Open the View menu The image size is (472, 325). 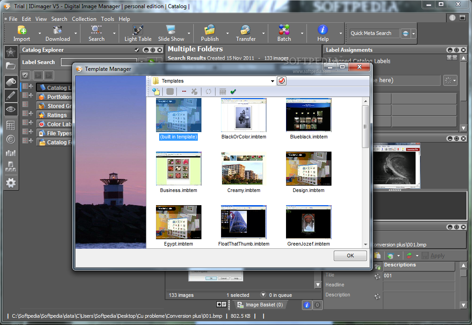41,19
